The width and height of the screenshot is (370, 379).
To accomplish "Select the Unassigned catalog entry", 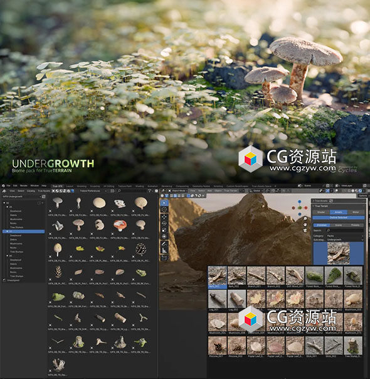I will tap(13, 280).
